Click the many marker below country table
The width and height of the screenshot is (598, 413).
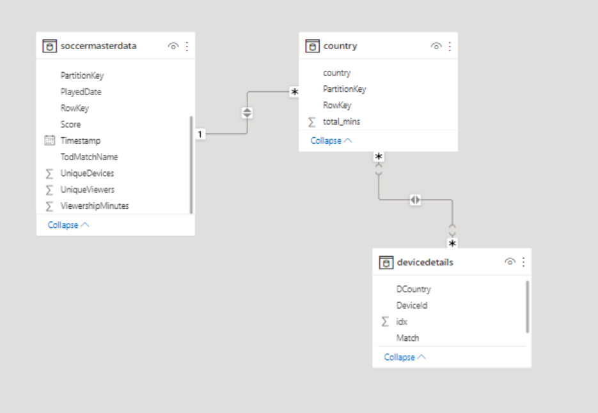379,156
